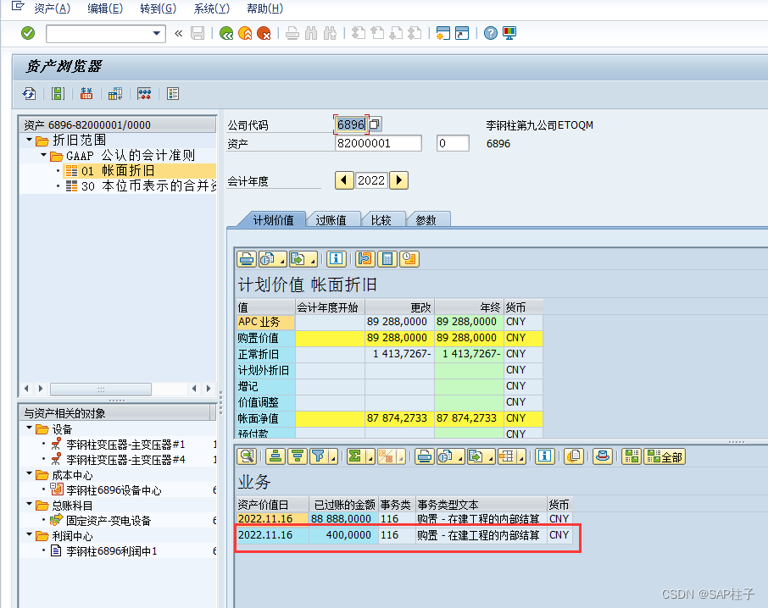Viewport: 768px width, 608px height.
Task: Click the yellow Exit icon
Action: [x=245, y=33]
